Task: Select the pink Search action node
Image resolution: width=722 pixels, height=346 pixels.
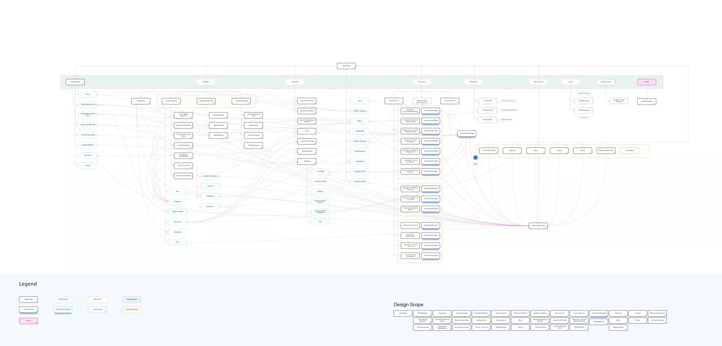Action: tap(647, 82)
